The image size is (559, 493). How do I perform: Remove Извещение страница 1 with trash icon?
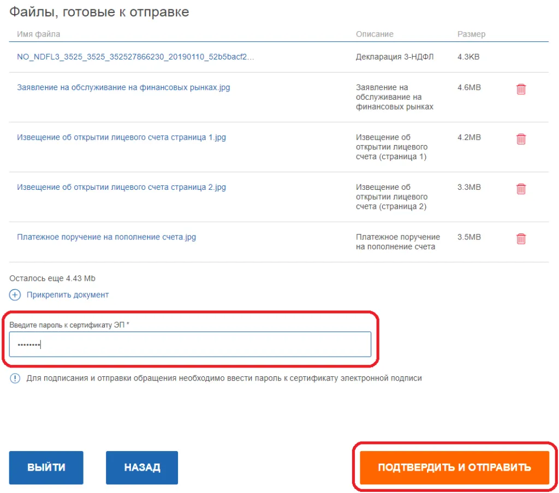[x=521, y=139]
